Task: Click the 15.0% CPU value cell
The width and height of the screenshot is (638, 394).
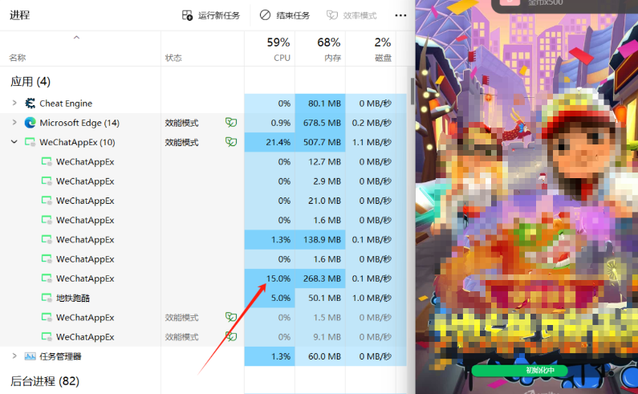Action: click(x=270, y=278)
